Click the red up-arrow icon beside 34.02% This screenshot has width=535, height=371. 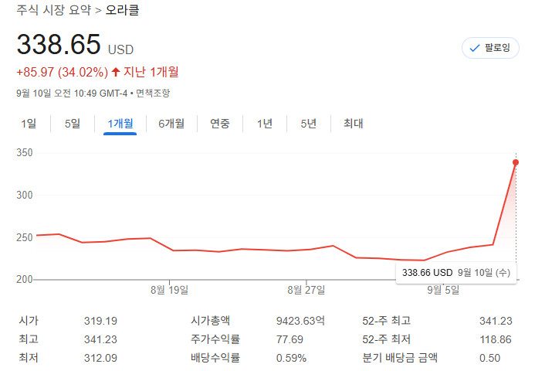click(x=116, y=72)
